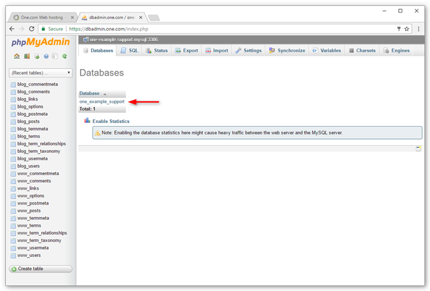Click the Enable Statistics link
The height and width of the screenshot is (291, 430).
pyautogui.click(x=111, y=121)
